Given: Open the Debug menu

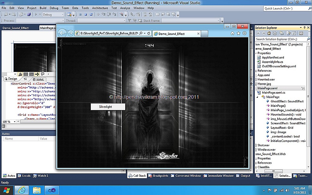Looking at the screenshot, I should tap(54, 8).
